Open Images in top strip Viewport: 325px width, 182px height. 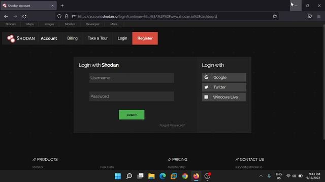pyautogui.click(x=49, y=24)
